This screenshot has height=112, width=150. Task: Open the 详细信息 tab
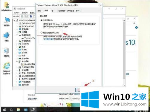[x=71, y=11]
